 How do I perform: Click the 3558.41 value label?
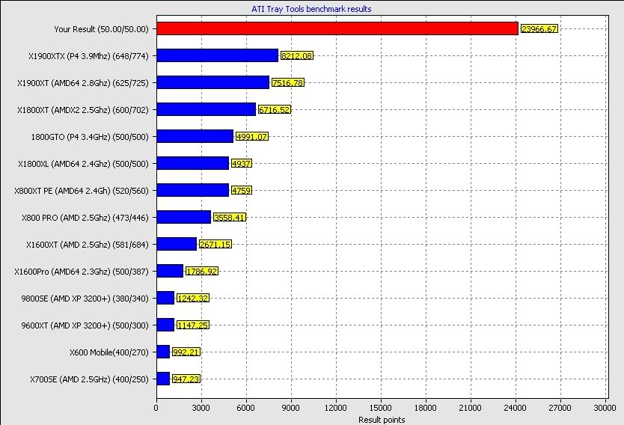(230, 218)
